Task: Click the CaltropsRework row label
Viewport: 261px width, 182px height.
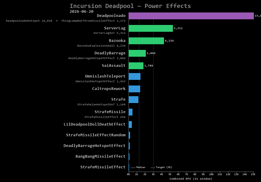Action: pos(109,89)
